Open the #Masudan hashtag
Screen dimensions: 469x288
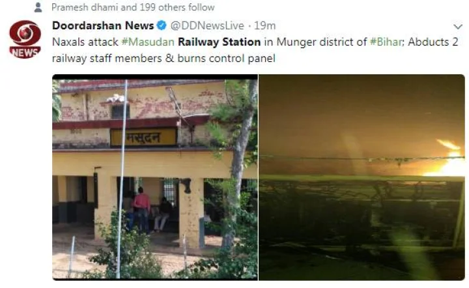pos(148,42)
